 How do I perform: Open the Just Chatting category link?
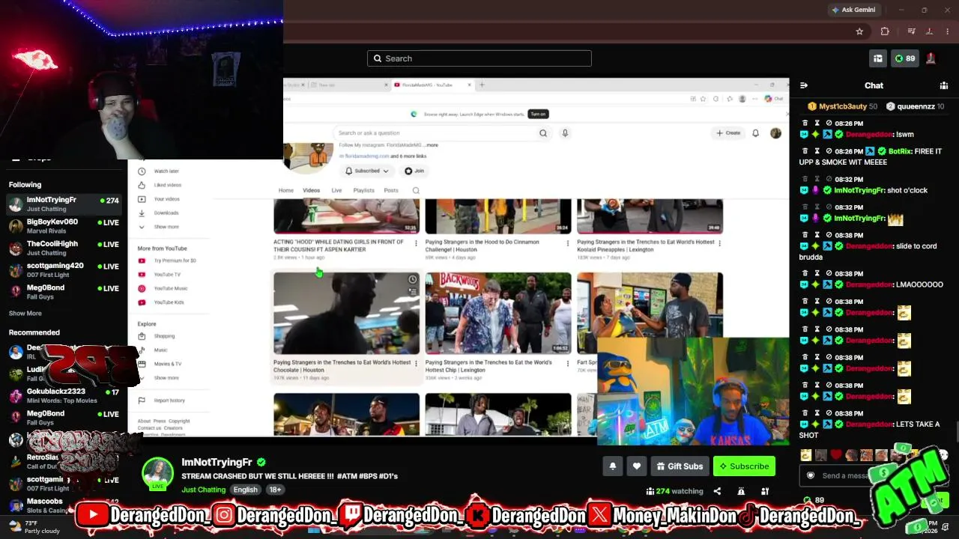202,490
